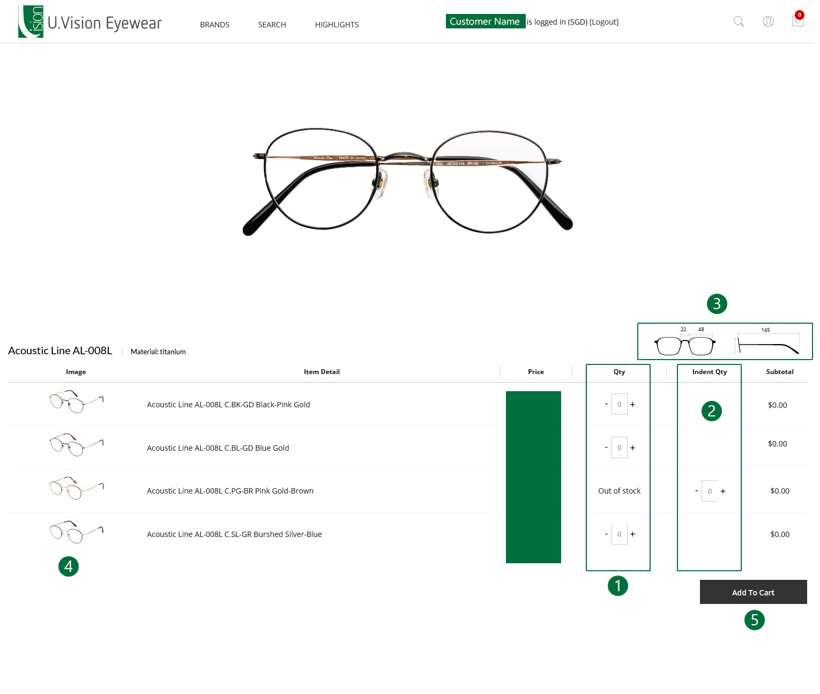This screenshot has width=820, height=694.
Task: Increase quantity for Black-Pink Gold frame
Action: point(632,405)
